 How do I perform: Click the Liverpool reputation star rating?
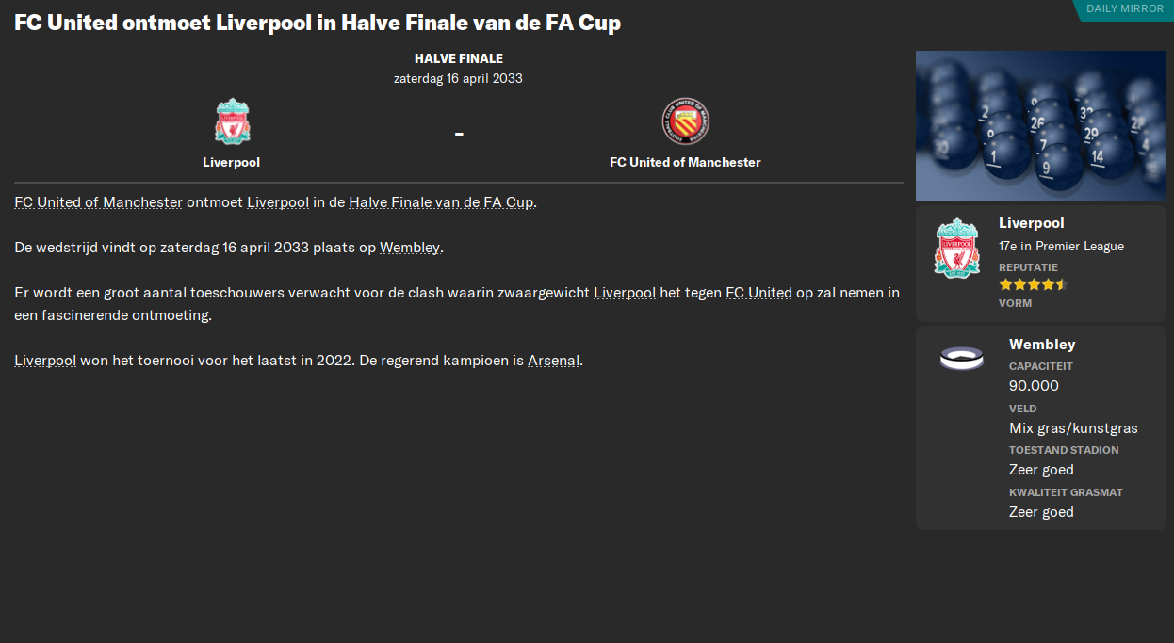(x=1035, y=283)
